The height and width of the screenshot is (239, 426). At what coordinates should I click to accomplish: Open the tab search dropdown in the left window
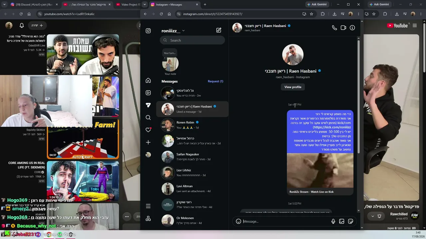coord(4,4)
